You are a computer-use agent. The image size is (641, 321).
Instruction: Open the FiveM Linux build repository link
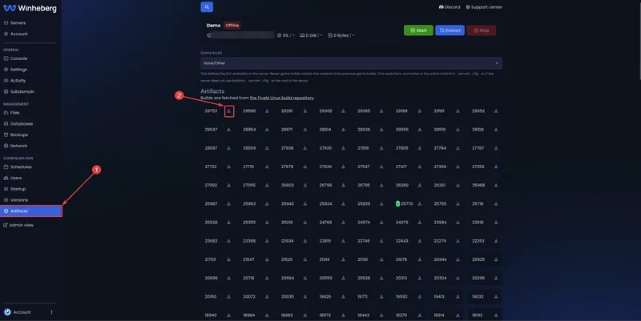pos(282,98)
